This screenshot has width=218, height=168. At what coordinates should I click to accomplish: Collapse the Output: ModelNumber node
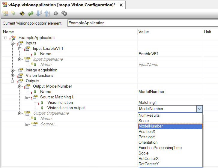(x=20, y=86)
